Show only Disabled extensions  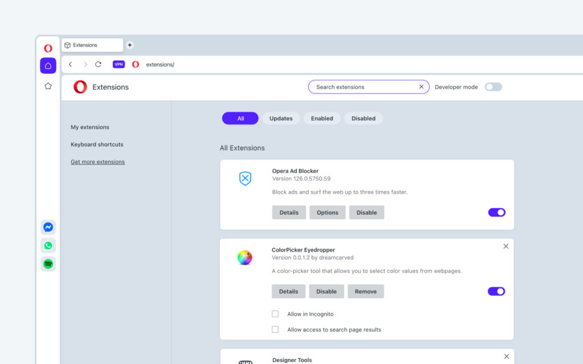coord(363,118)
